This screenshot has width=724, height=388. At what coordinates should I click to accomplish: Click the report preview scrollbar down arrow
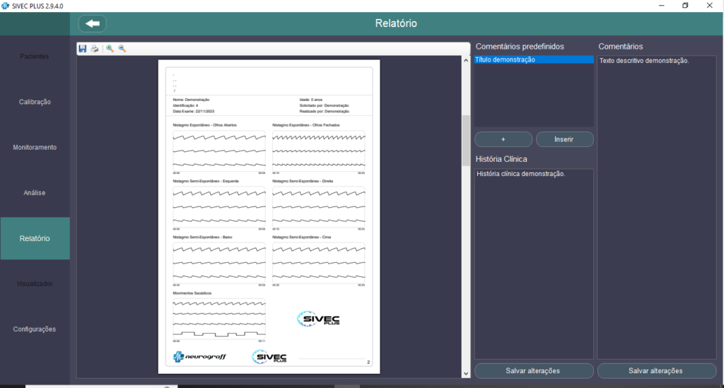click(x=465, y=372)
